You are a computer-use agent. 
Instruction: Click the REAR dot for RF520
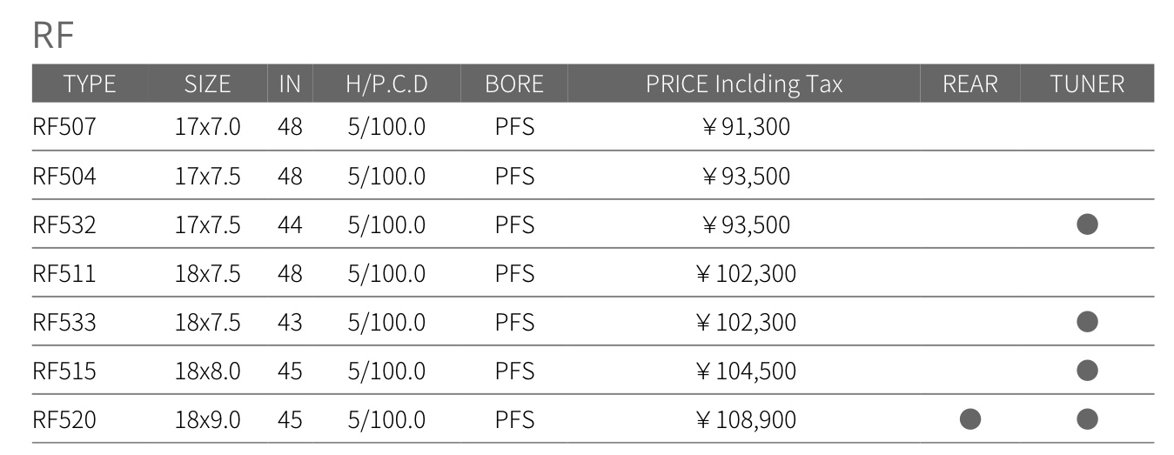tap(970, 419)
